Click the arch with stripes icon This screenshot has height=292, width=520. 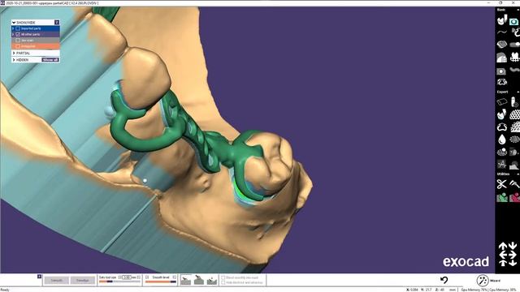[502, 58]
